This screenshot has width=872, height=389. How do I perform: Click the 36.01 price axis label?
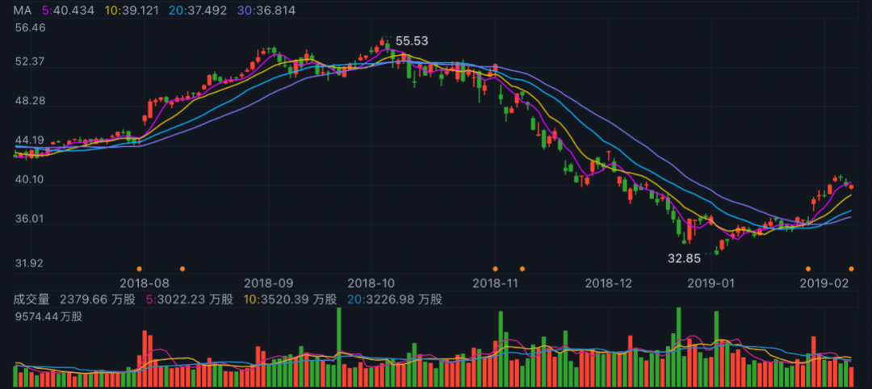point(31,220)
